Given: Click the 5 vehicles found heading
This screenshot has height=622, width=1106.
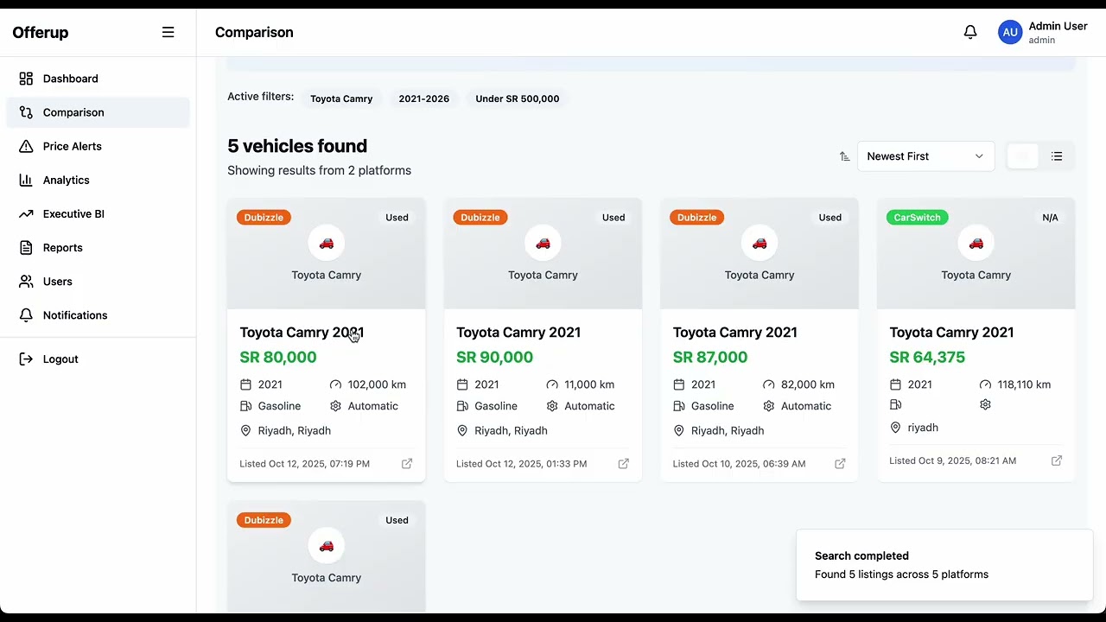Looking at the screenshot, I should tap(297, 146).
